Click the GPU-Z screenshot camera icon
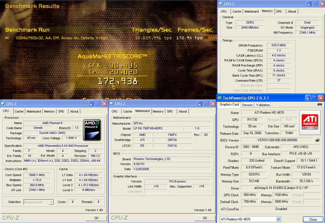Image resolution: width=325 pixels, height=223 pixels. pyautogui.click(x=320, y=104)
